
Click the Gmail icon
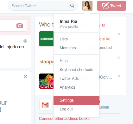45,105
